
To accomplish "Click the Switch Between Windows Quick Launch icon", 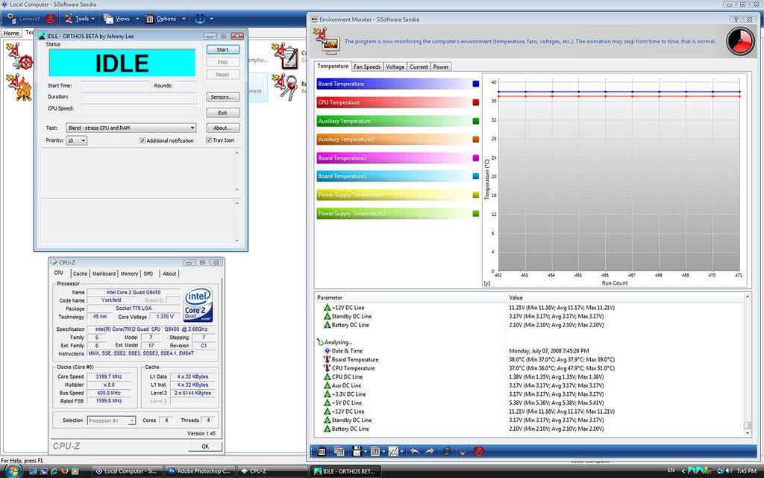I will pos(43,471).
